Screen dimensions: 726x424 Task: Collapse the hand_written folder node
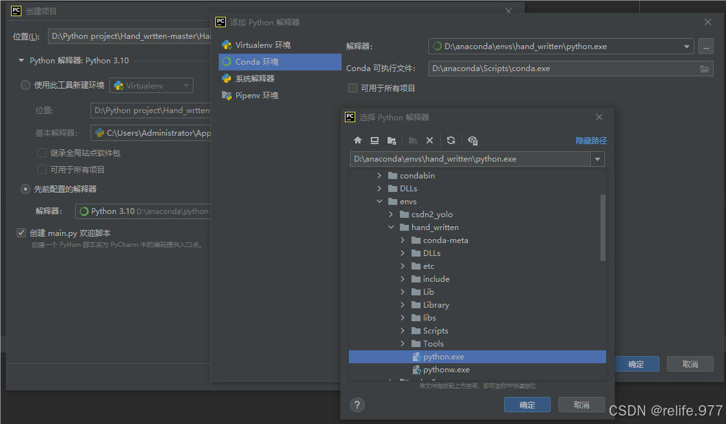click(391, 228)
